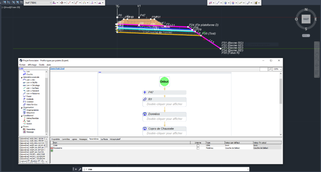Image resolution: width=321 pixels, height=172 pixels.
Task: Collapse the Géométrie avancée group
Action: (22, 77)
